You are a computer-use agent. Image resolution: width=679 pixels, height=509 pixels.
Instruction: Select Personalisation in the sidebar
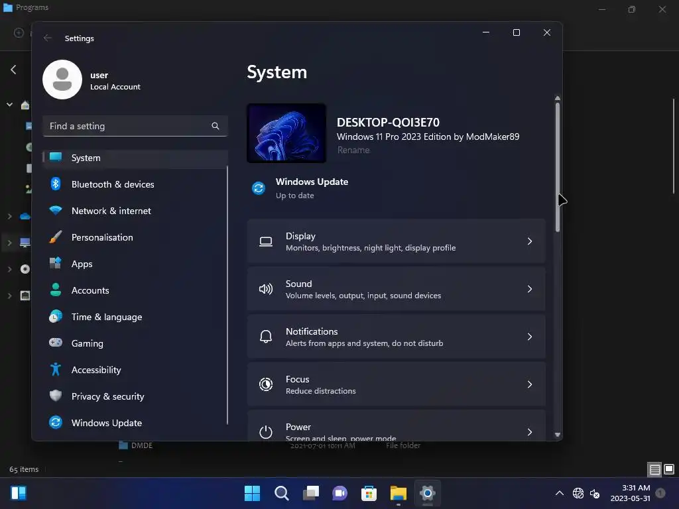coord(135,237)
